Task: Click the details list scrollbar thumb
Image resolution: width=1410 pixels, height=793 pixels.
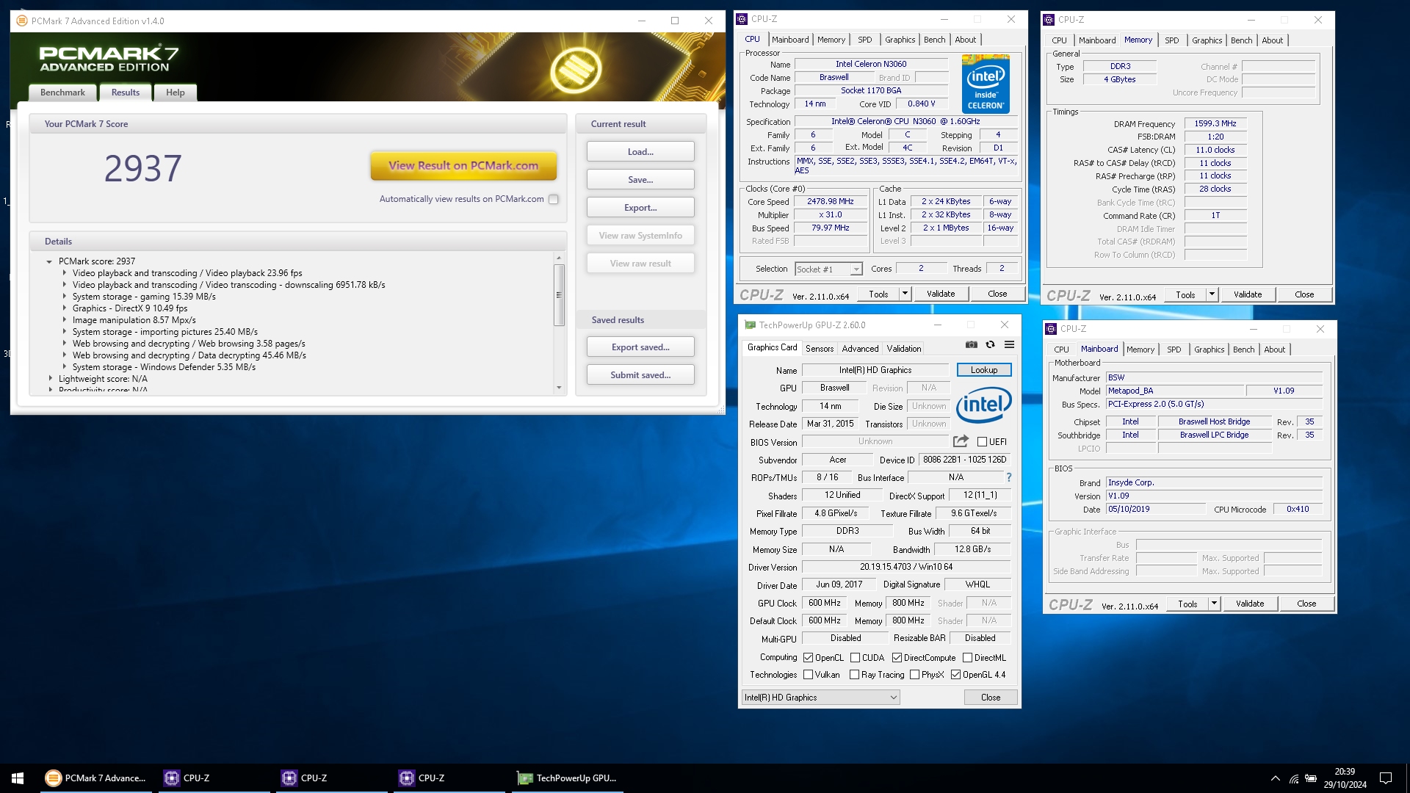Action: (x=559, y=294)
